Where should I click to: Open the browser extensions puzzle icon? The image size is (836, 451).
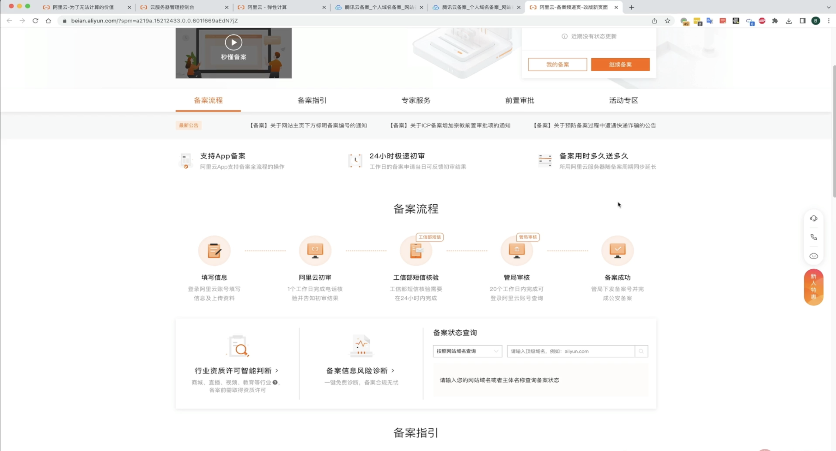(775, 21)
